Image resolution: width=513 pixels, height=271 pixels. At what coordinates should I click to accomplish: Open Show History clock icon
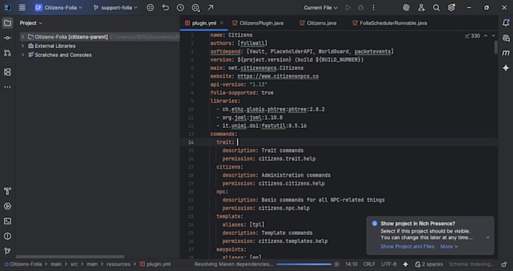(x=180, y=8)
